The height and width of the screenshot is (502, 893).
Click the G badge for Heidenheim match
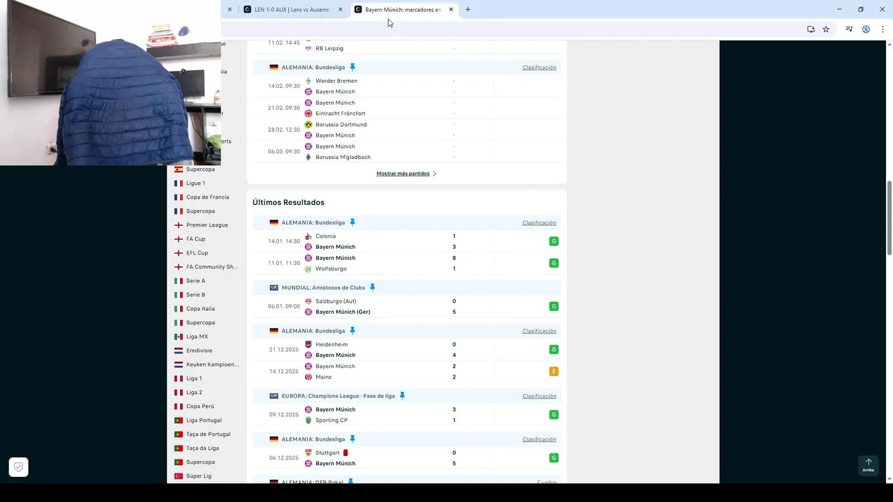click(554, 349)
